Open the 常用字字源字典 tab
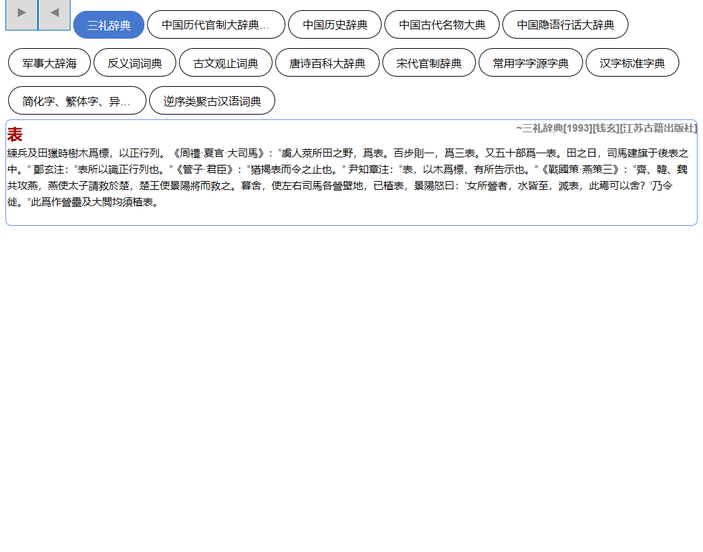This screenshot has width=703, height=552. tap(531, 63)
